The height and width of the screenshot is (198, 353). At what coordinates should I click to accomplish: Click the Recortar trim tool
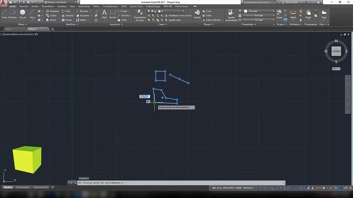[x=82, y=11]
